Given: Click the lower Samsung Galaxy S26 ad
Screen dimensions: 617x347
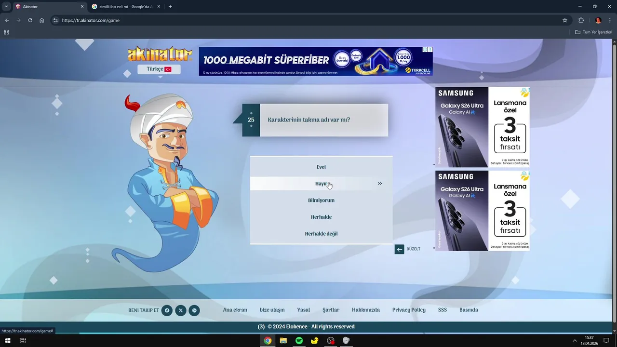Looking at the screenshot, I should (482, 211).
